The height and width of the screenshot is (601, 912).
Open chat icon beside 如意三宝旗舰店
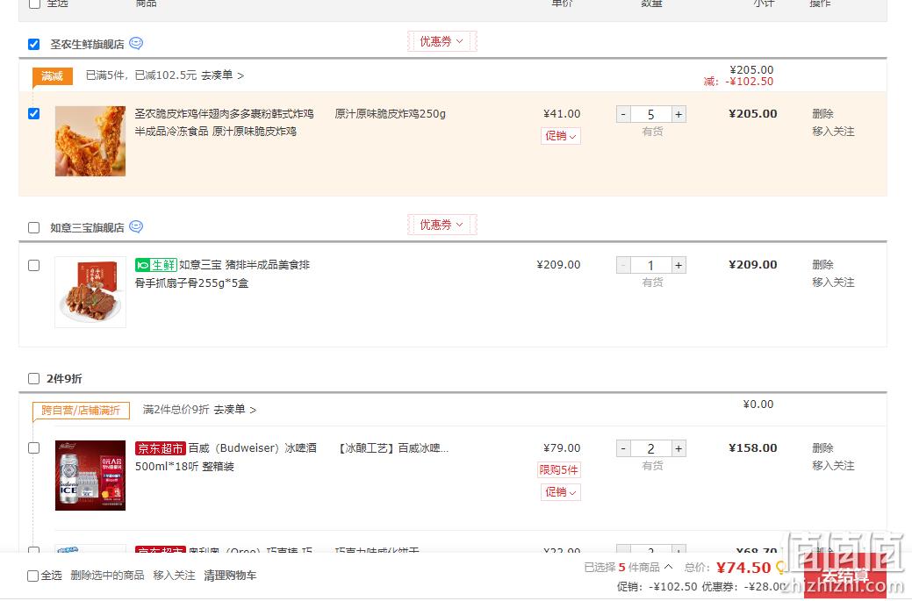tap(136, 226)
